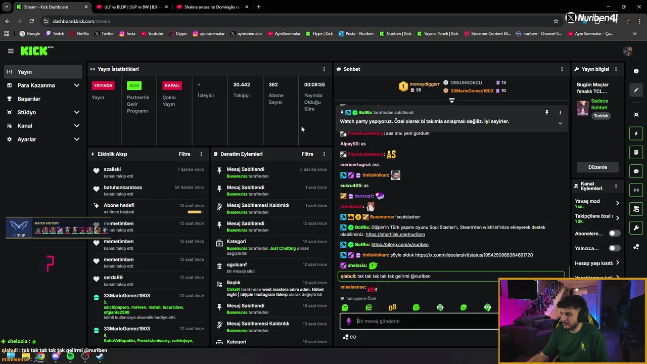
Task: Open Yayın İstatistikleri panel options menu
Action: point(324,69)
